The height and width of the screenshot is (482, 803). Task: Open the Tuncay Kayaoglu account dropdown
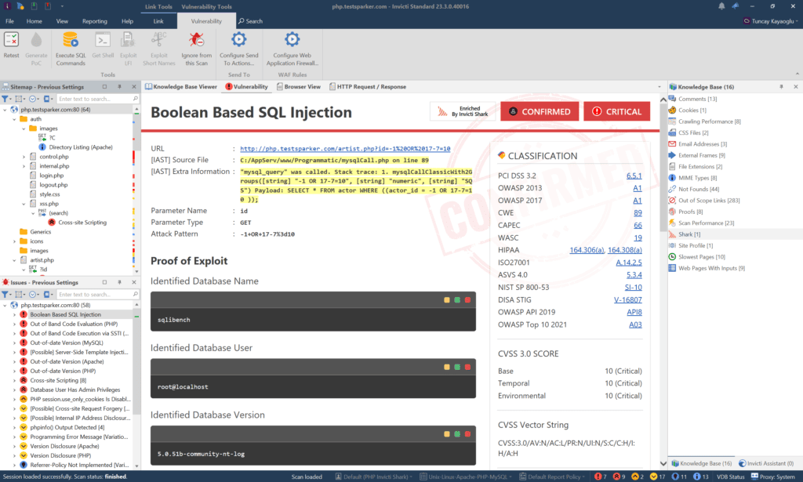[x=771, y=21]
